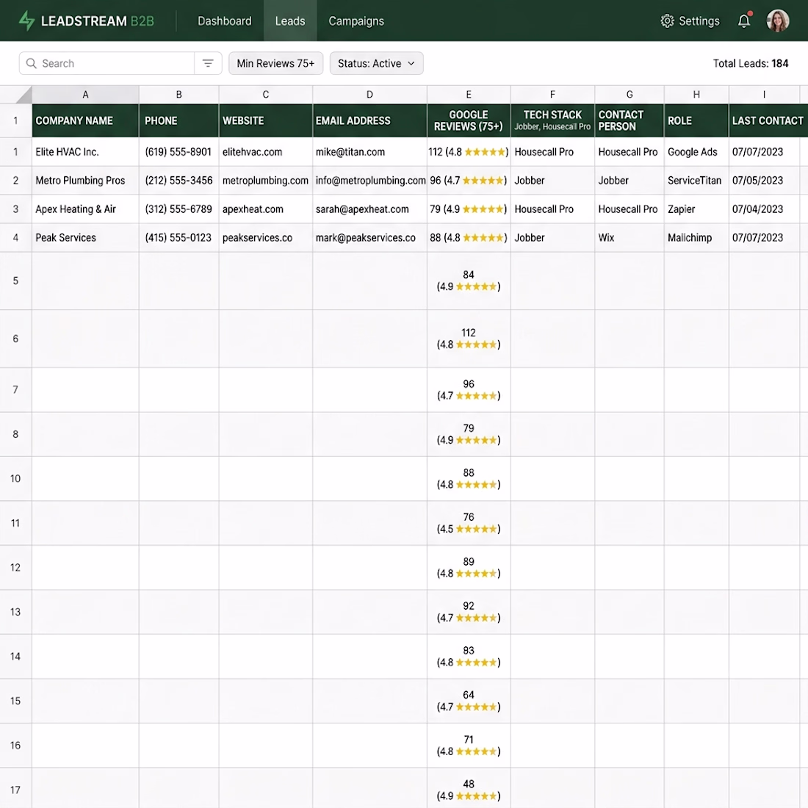Click the GOOGLE REVIEWS (75+) header
This screenshot has height=808, width=808.
(469, 120)
